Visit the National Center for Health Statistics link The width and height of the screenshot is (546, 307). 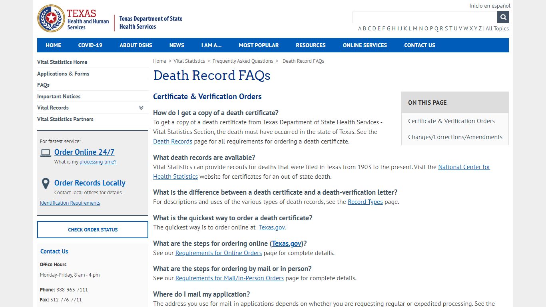click(x=464, y=167)
